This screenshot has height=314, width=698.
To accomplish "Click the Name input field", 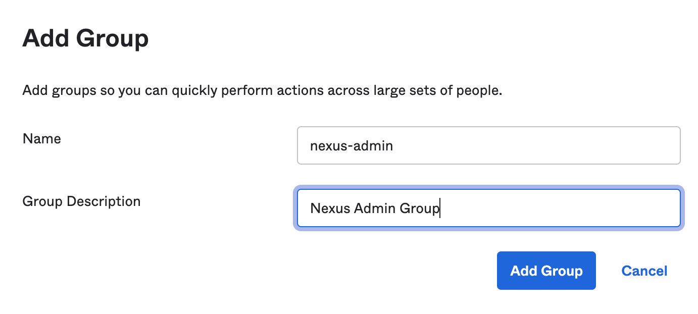I will point(488,145).
